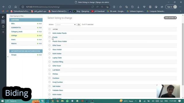Go back using the browser back arrow
Viewport: 184px width, 103px height.
tap(4, 7)
